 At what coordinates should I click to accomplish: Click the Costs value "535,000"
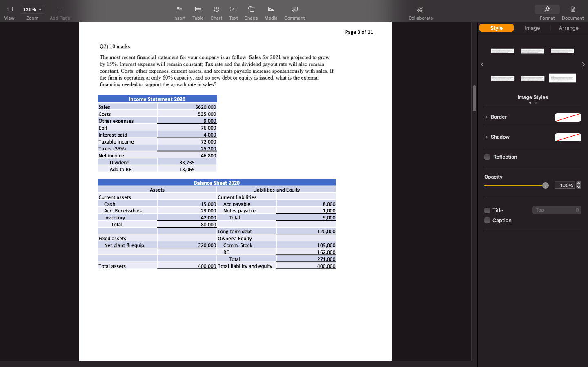tap(207, 114)
